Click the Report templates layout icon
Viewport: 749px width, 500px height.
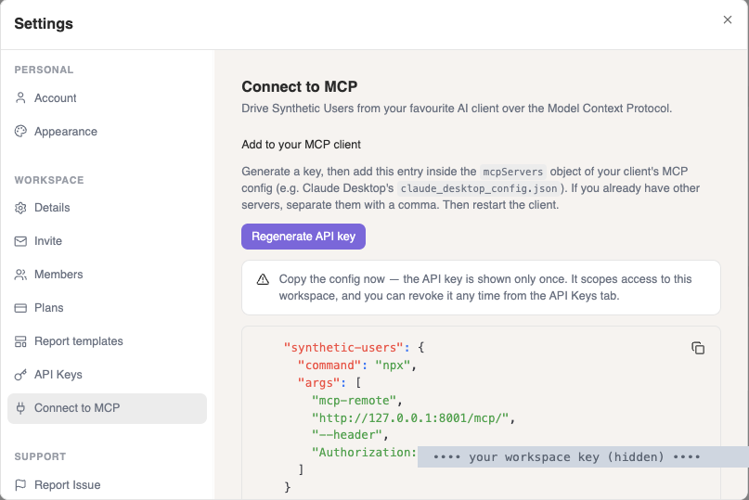20,341
